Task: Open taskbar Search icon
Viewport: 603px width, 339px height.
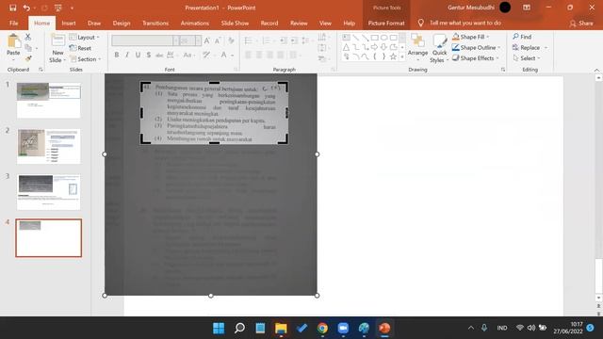Action: (239, 328)
